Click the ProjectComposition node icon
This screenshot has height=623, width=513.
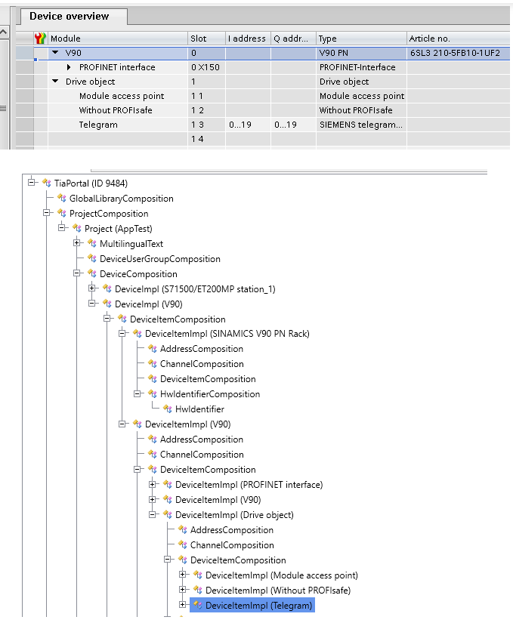coord(62,213)
